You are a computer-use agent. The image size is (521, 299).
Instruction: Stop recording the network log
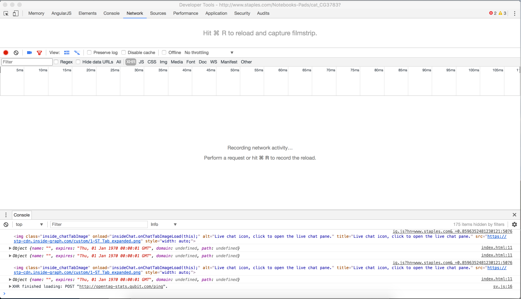5,52
